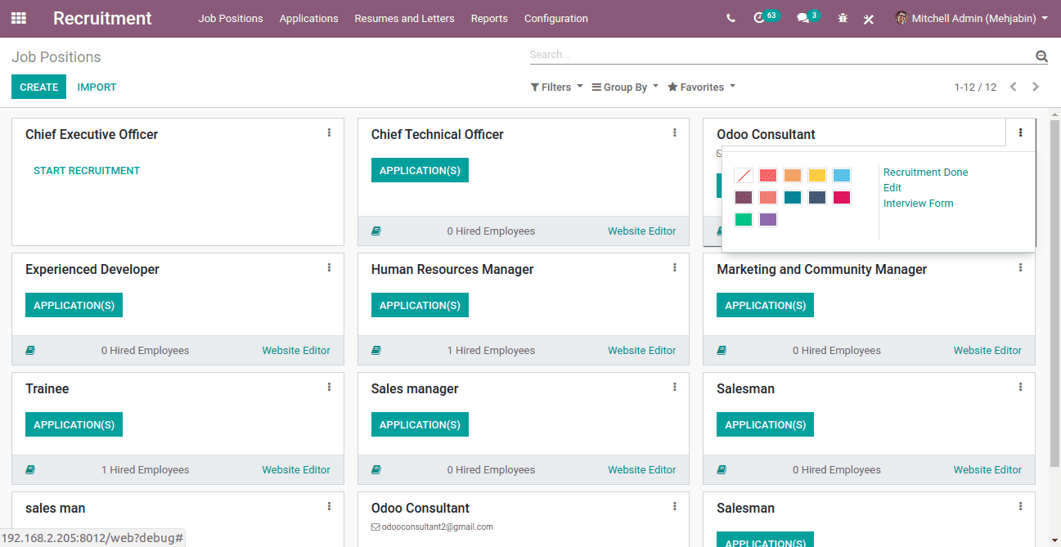Select the no-color swatch with red slash
The image size is (1061, 547).
(x=744, y=176)
